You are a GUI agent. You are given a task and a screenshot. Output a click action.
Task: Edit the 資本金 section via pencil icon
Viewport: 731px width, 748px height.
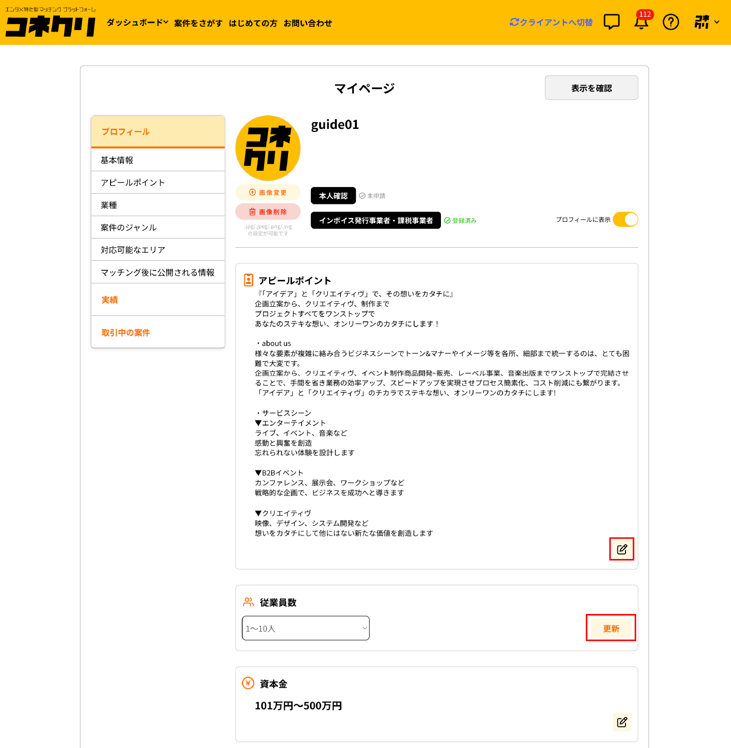pyautogui.click(x=621, y=722)
